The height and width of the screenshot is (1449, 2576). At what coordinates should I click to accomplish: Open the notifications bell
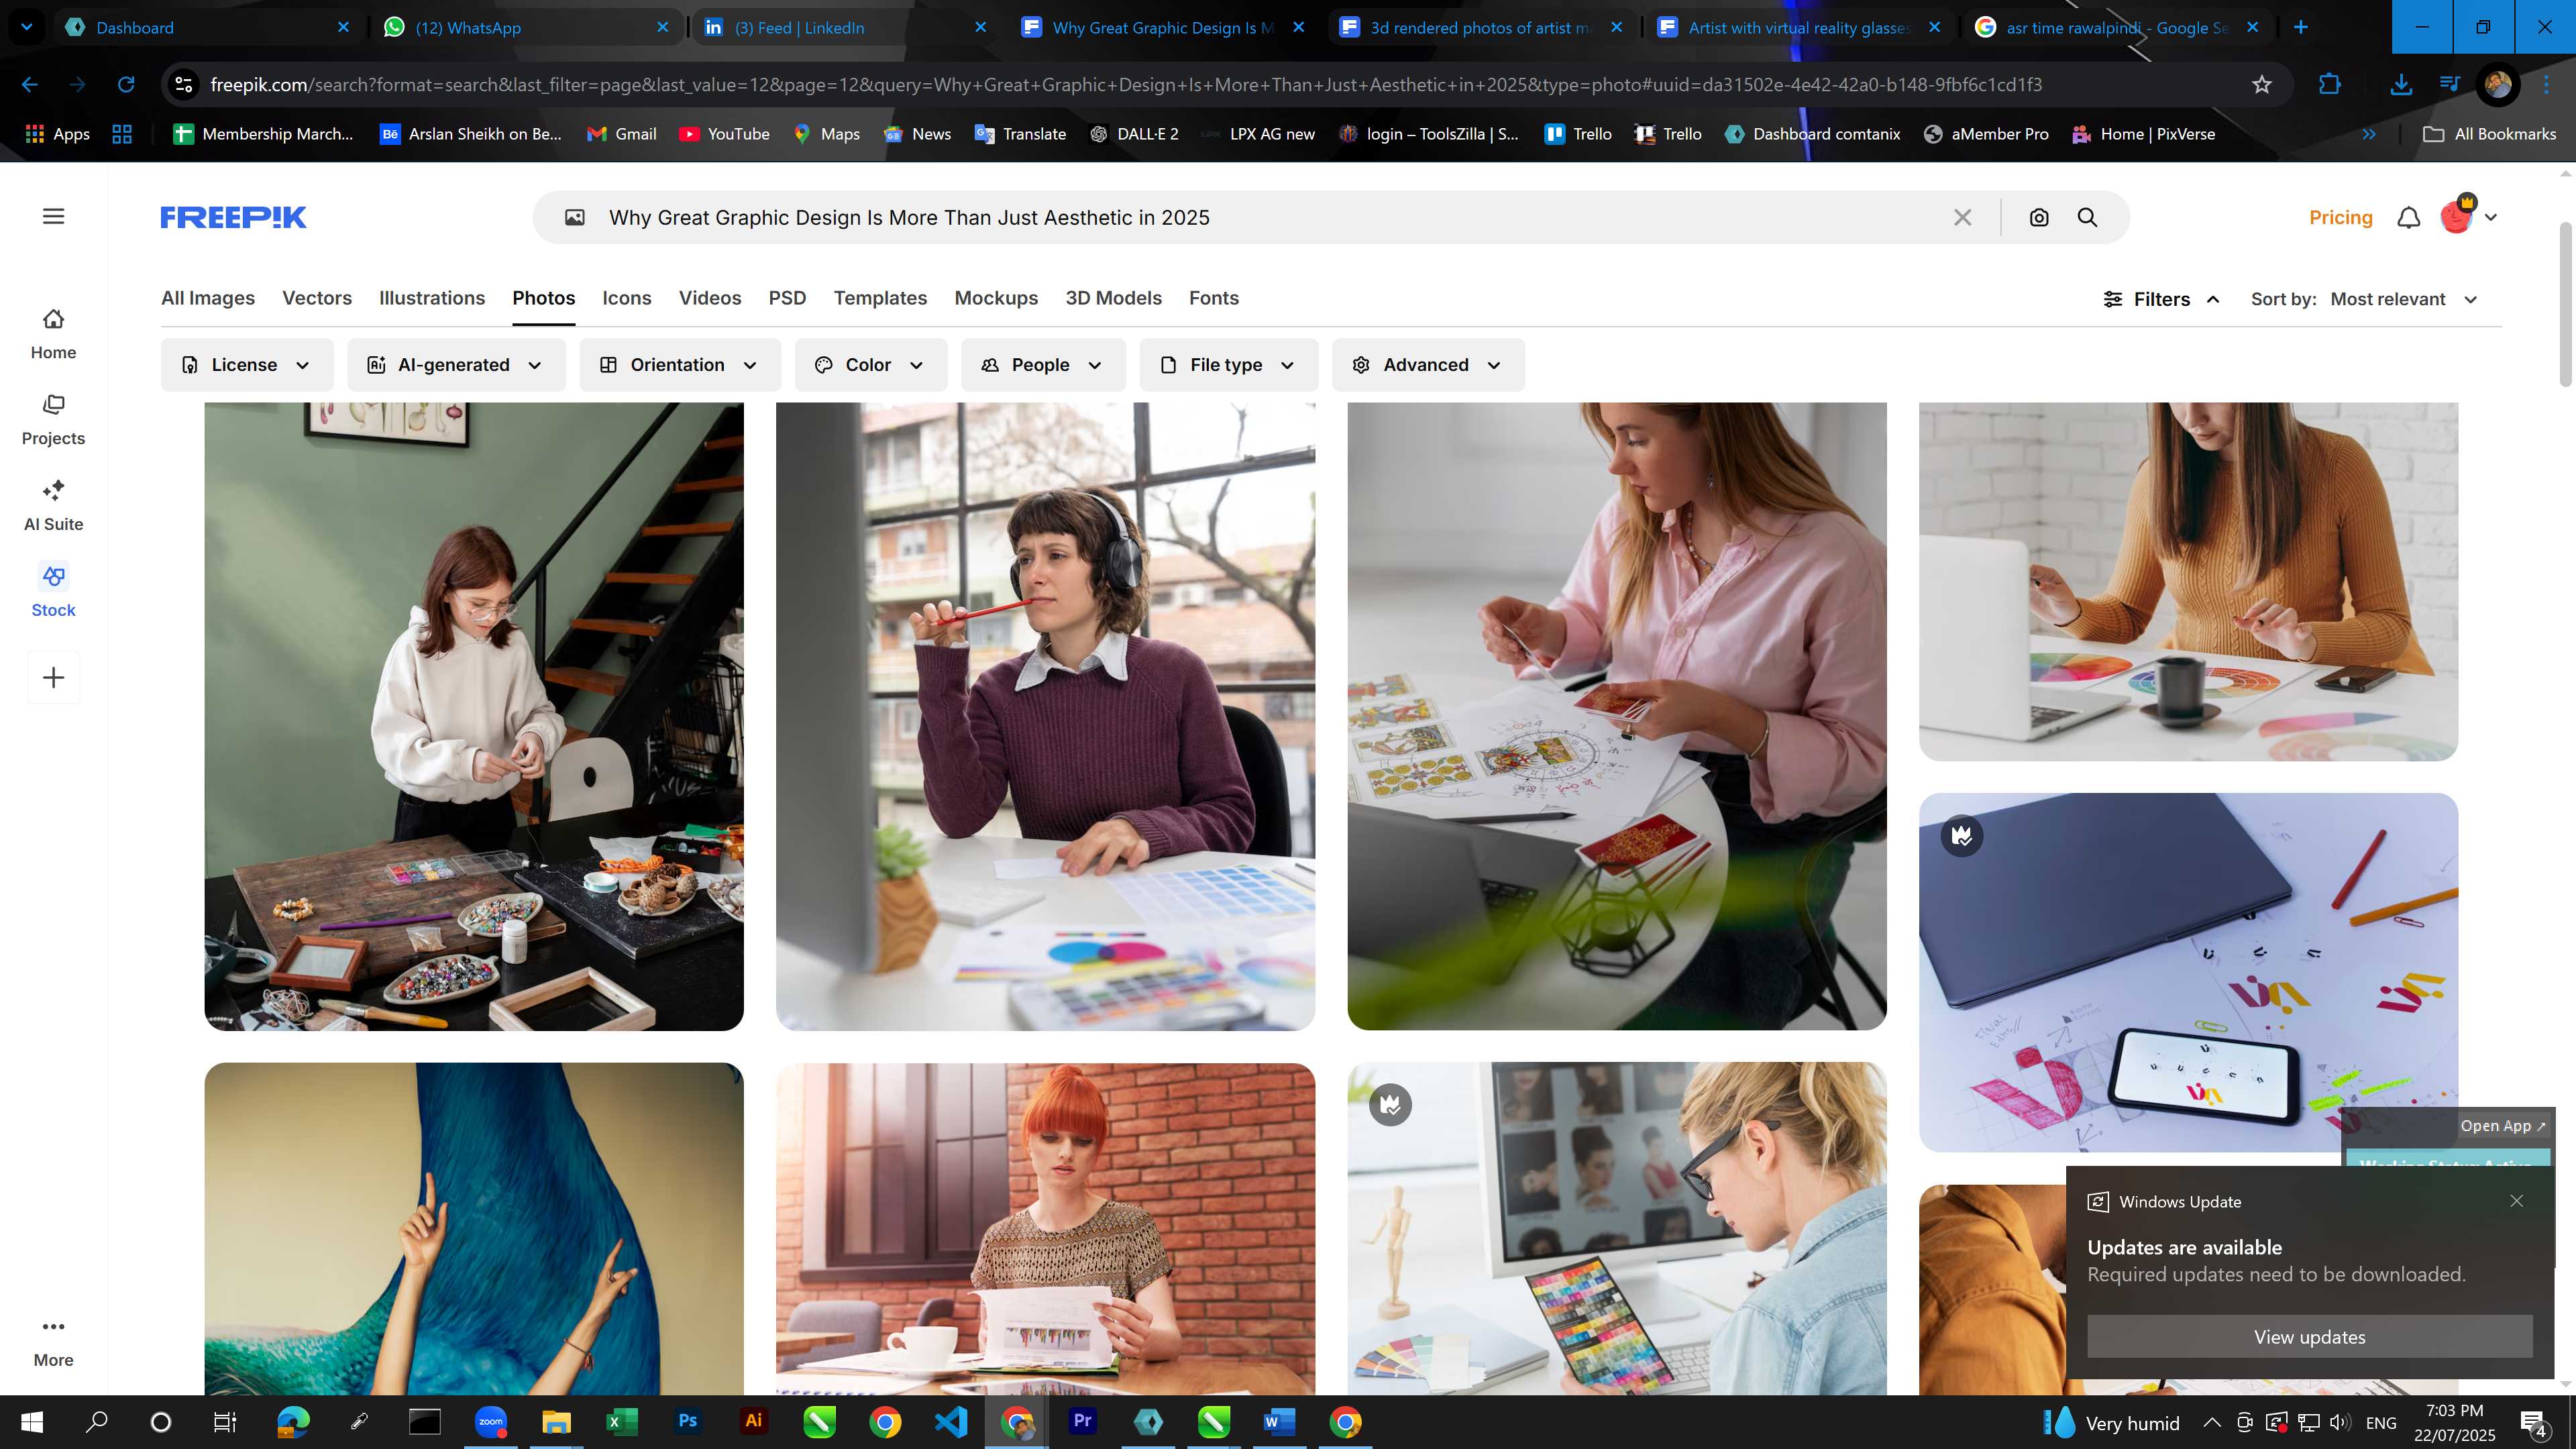(2409, 217)
